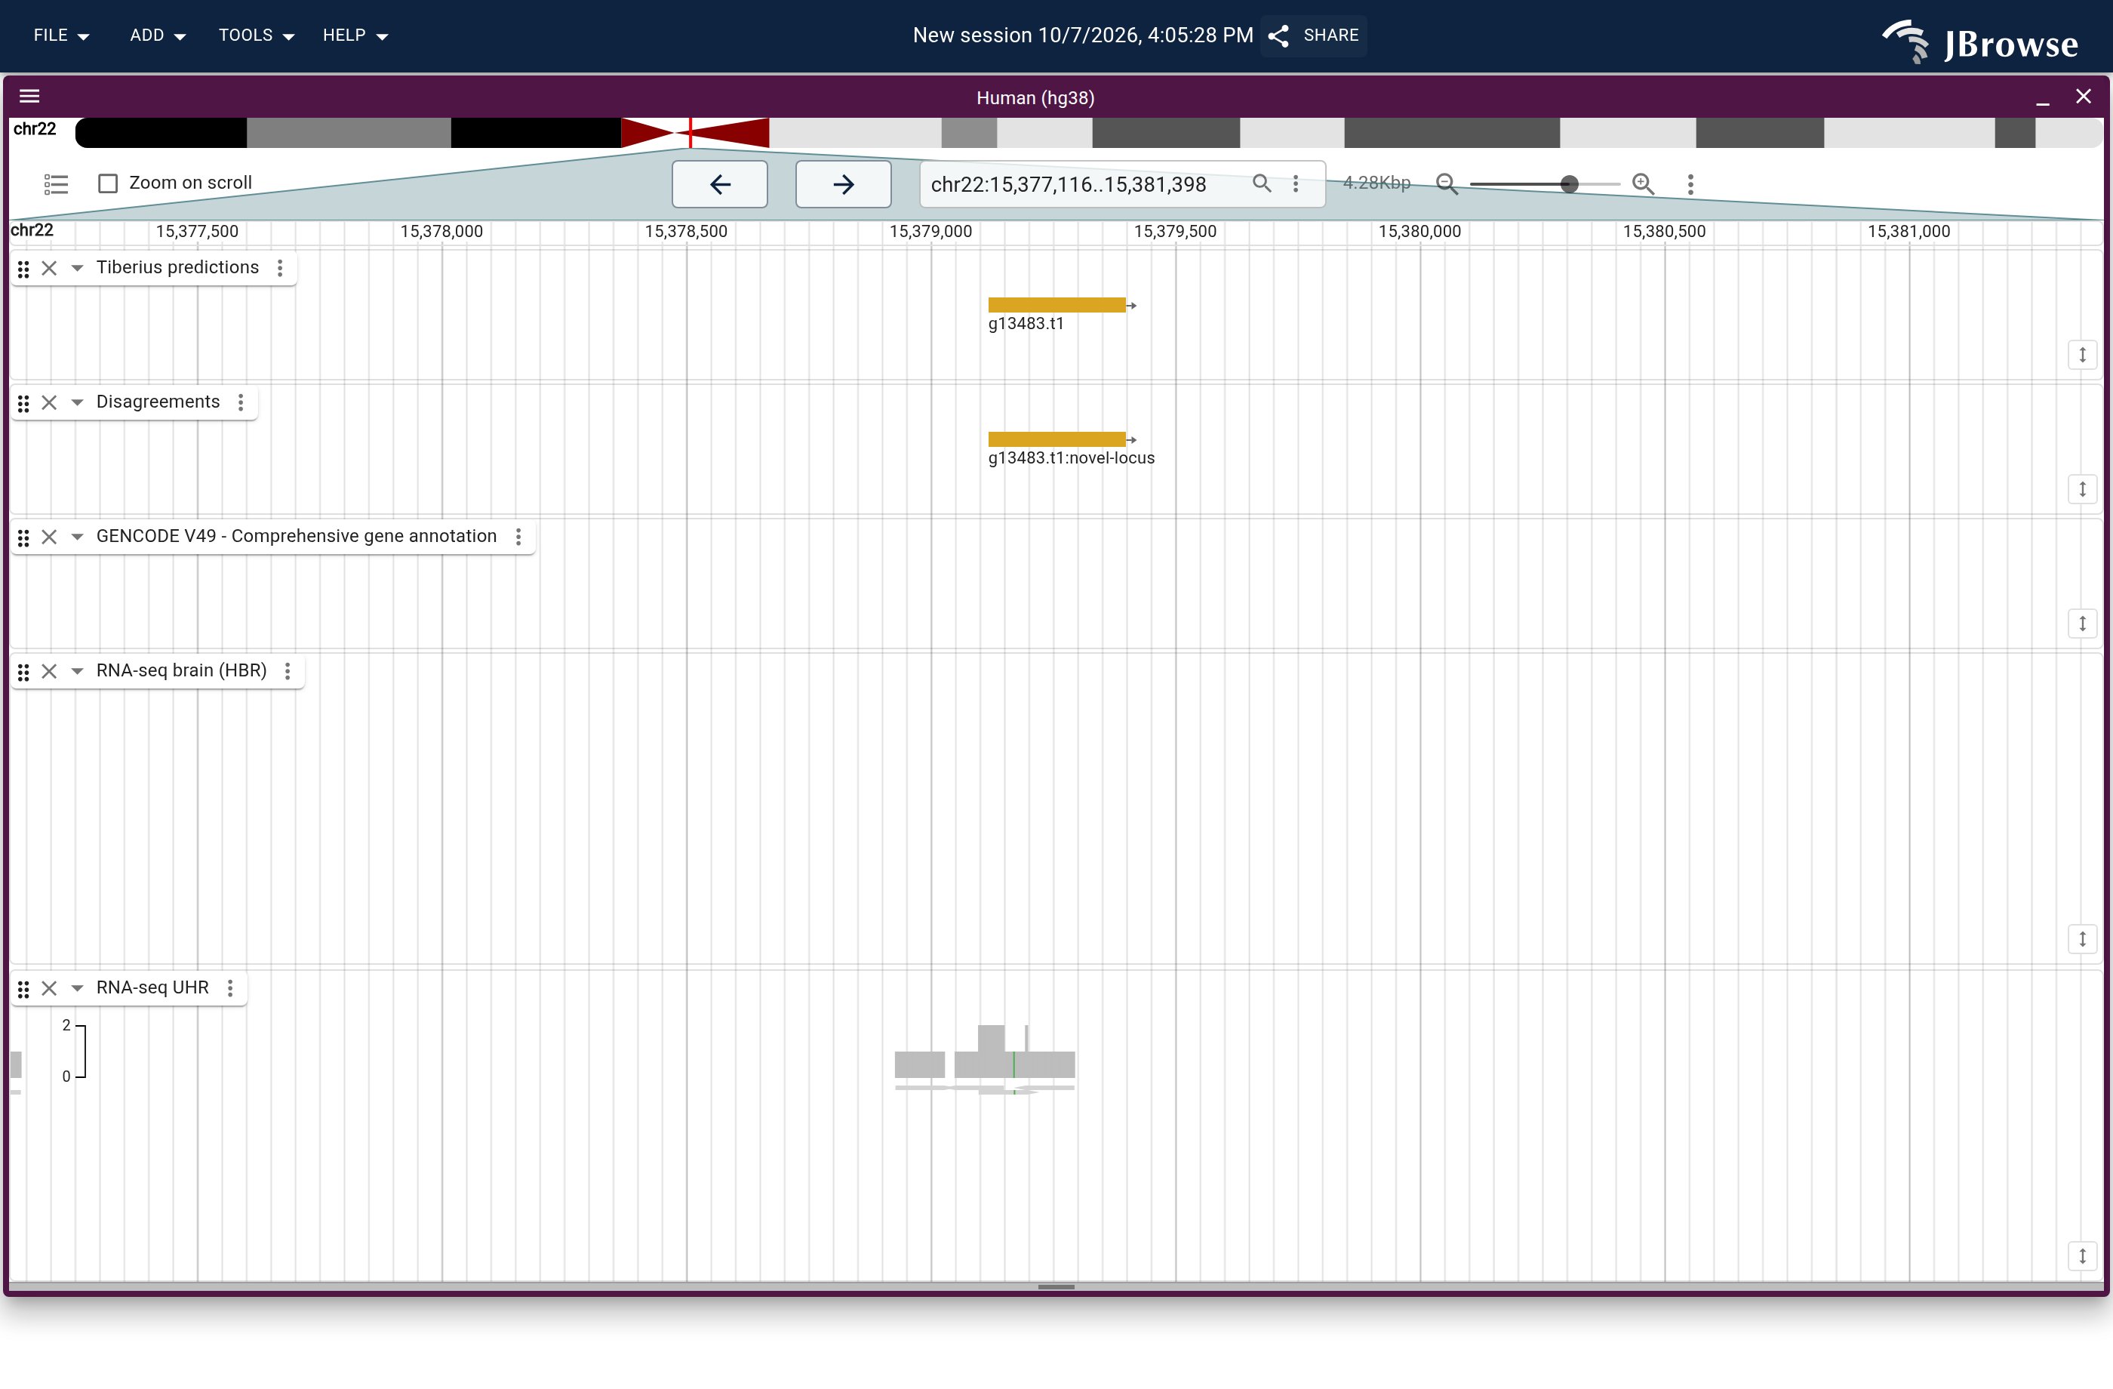This screenshot has width=2113, height=1389.
Task: Click the g13483.t1 gene feature
Action: click(x=1056, y=305)
